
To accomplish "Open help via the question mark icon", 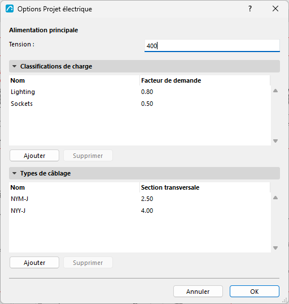I will (x=250, y=8).
